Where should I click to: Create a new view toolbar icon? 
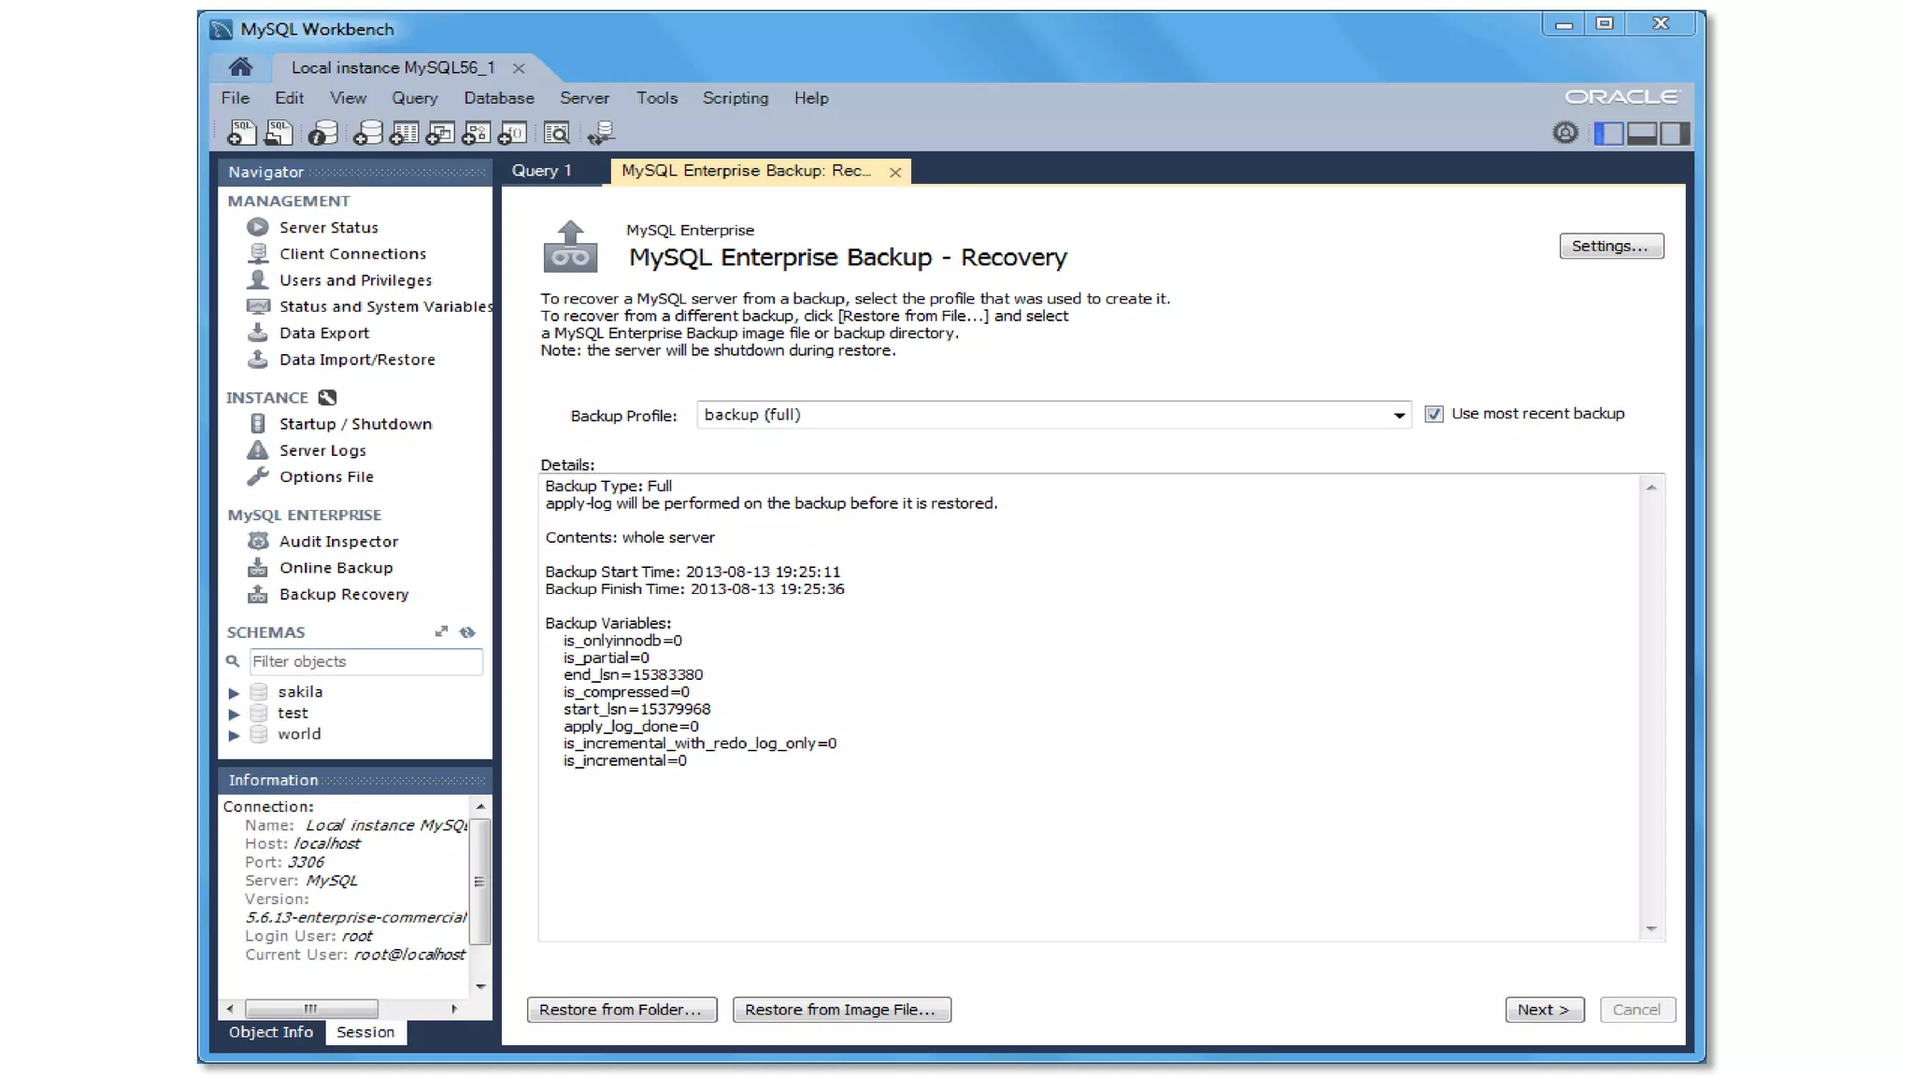pyautogui.click(x=439, y=133)
